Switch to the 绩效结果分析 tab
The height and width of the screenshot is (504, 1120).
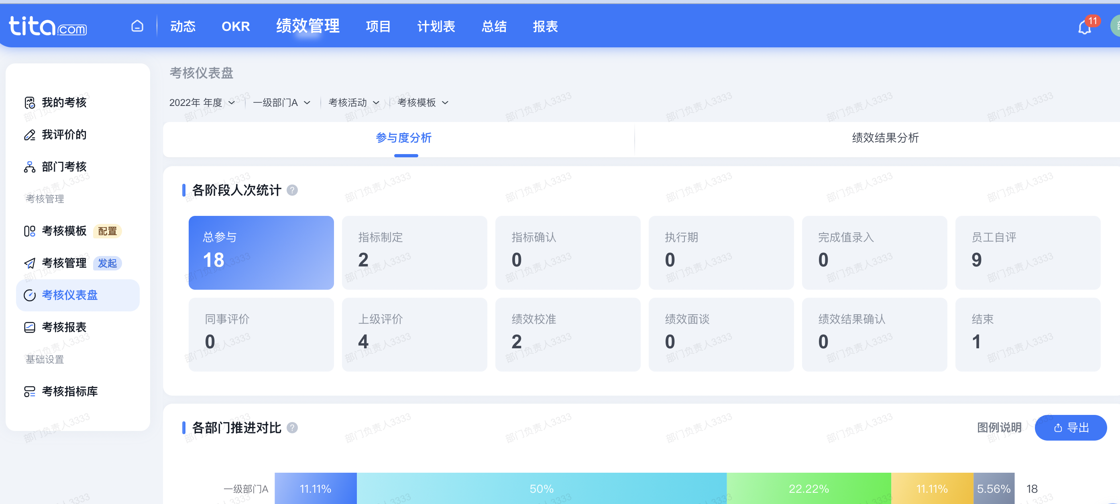pyautogui.click(x=885, y=138)
